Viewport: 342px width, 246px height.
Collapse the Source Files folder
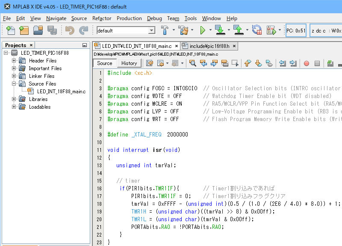point(14,83)
